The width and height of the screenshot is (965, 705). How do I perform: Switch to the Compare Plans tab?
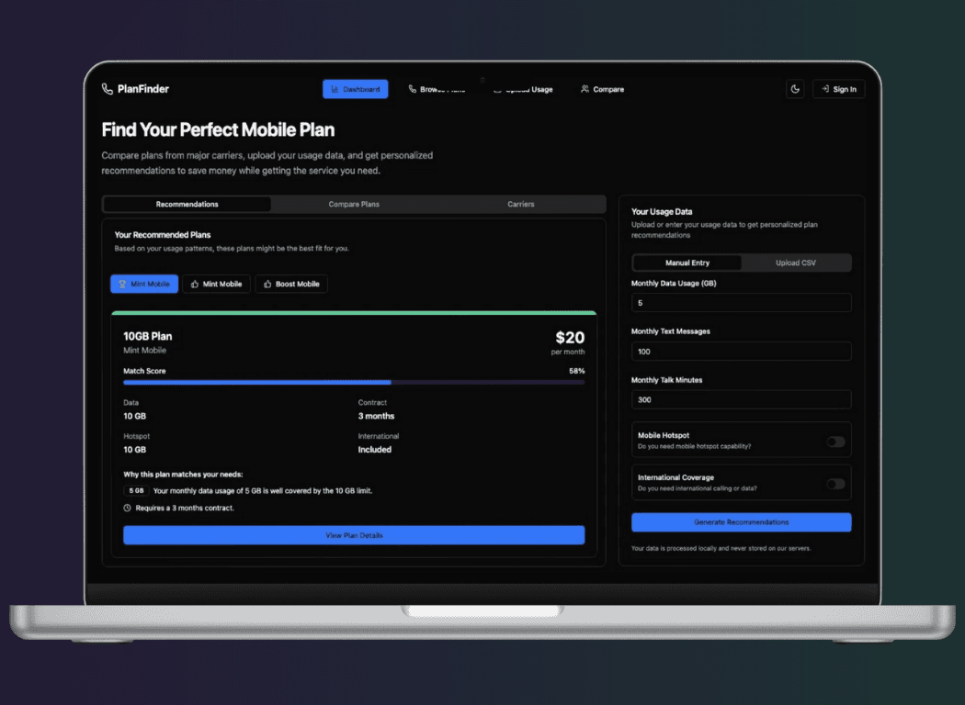pyautogui.click(x=354, y=204)
